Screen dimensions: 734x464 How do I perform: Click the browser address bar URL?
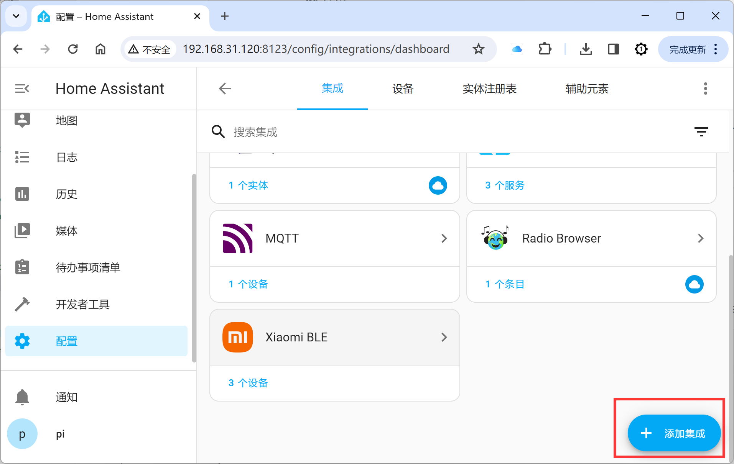tap(316, 49)
